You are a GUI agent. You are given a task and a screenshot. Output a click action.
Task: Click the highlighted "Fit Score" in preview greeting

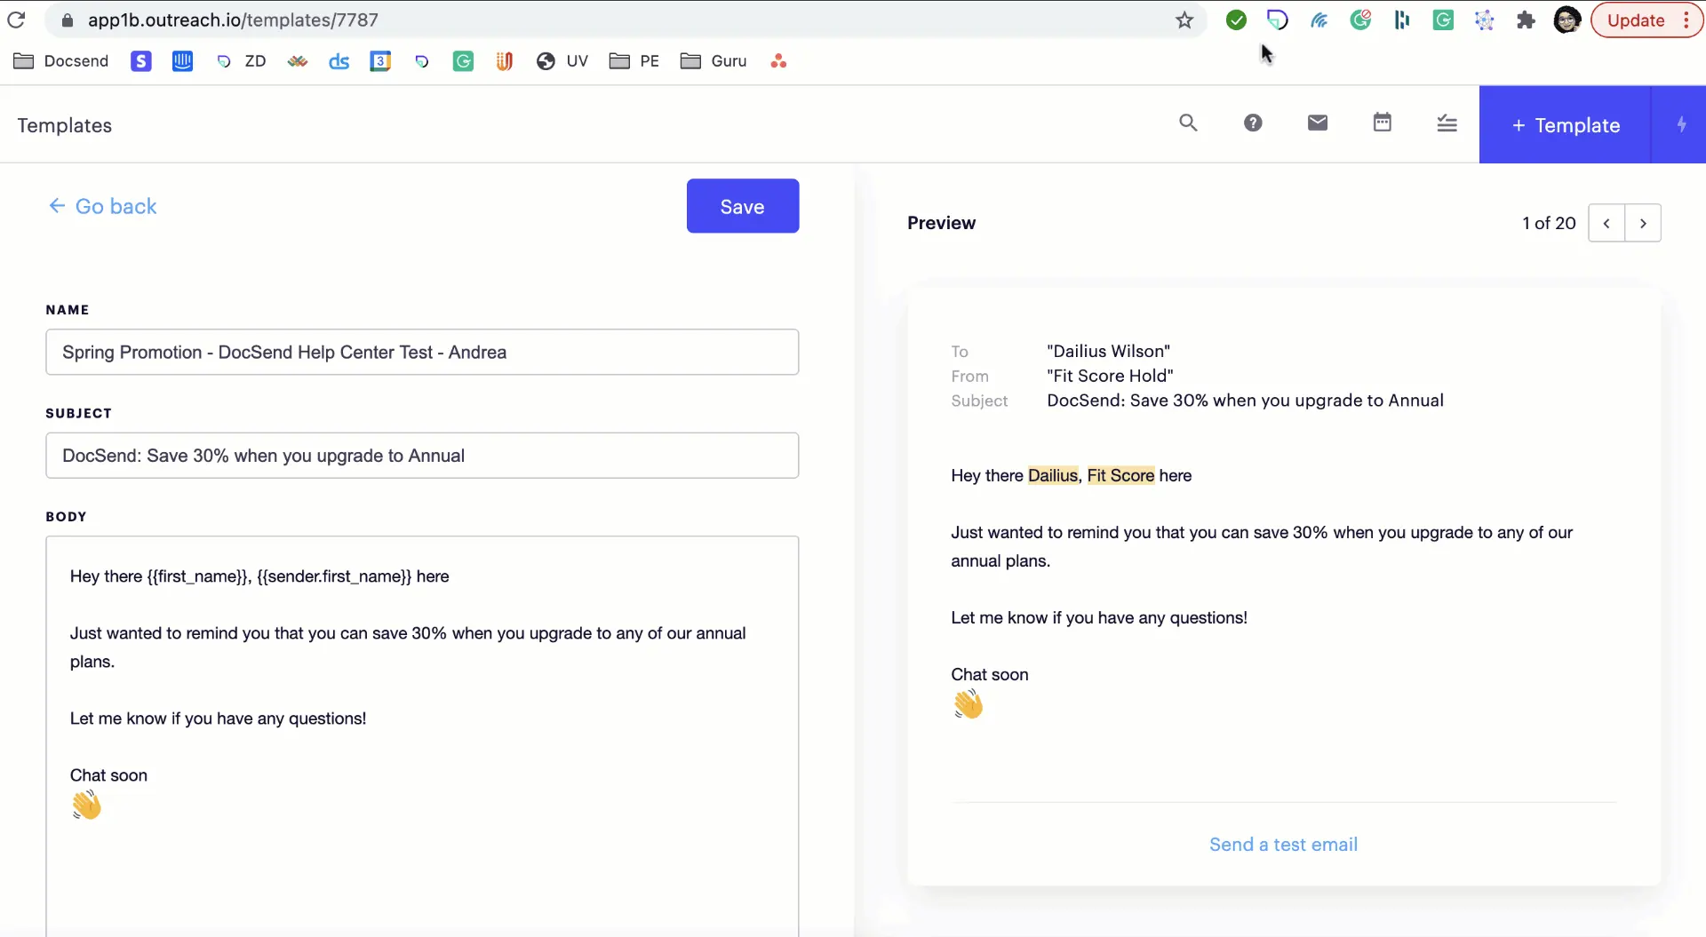(x=1120, y=475)
